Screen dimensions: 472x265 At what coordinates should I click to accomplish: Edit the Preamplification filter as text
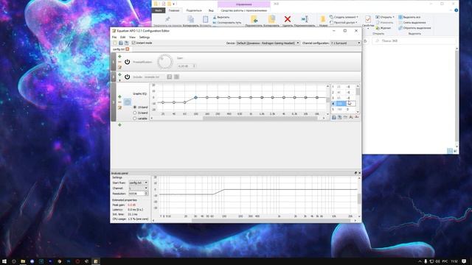(119, 67)
